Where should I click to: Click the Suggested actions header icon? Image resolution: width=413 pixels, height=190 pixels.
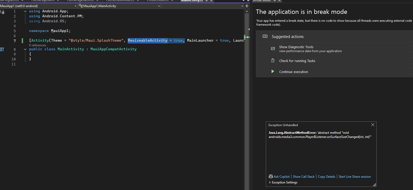265,36
